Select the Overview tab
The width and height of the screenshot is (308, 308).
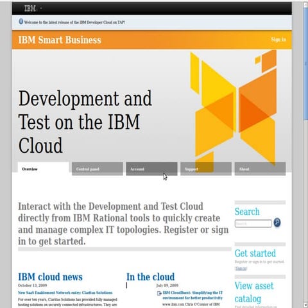pos(43,169)
